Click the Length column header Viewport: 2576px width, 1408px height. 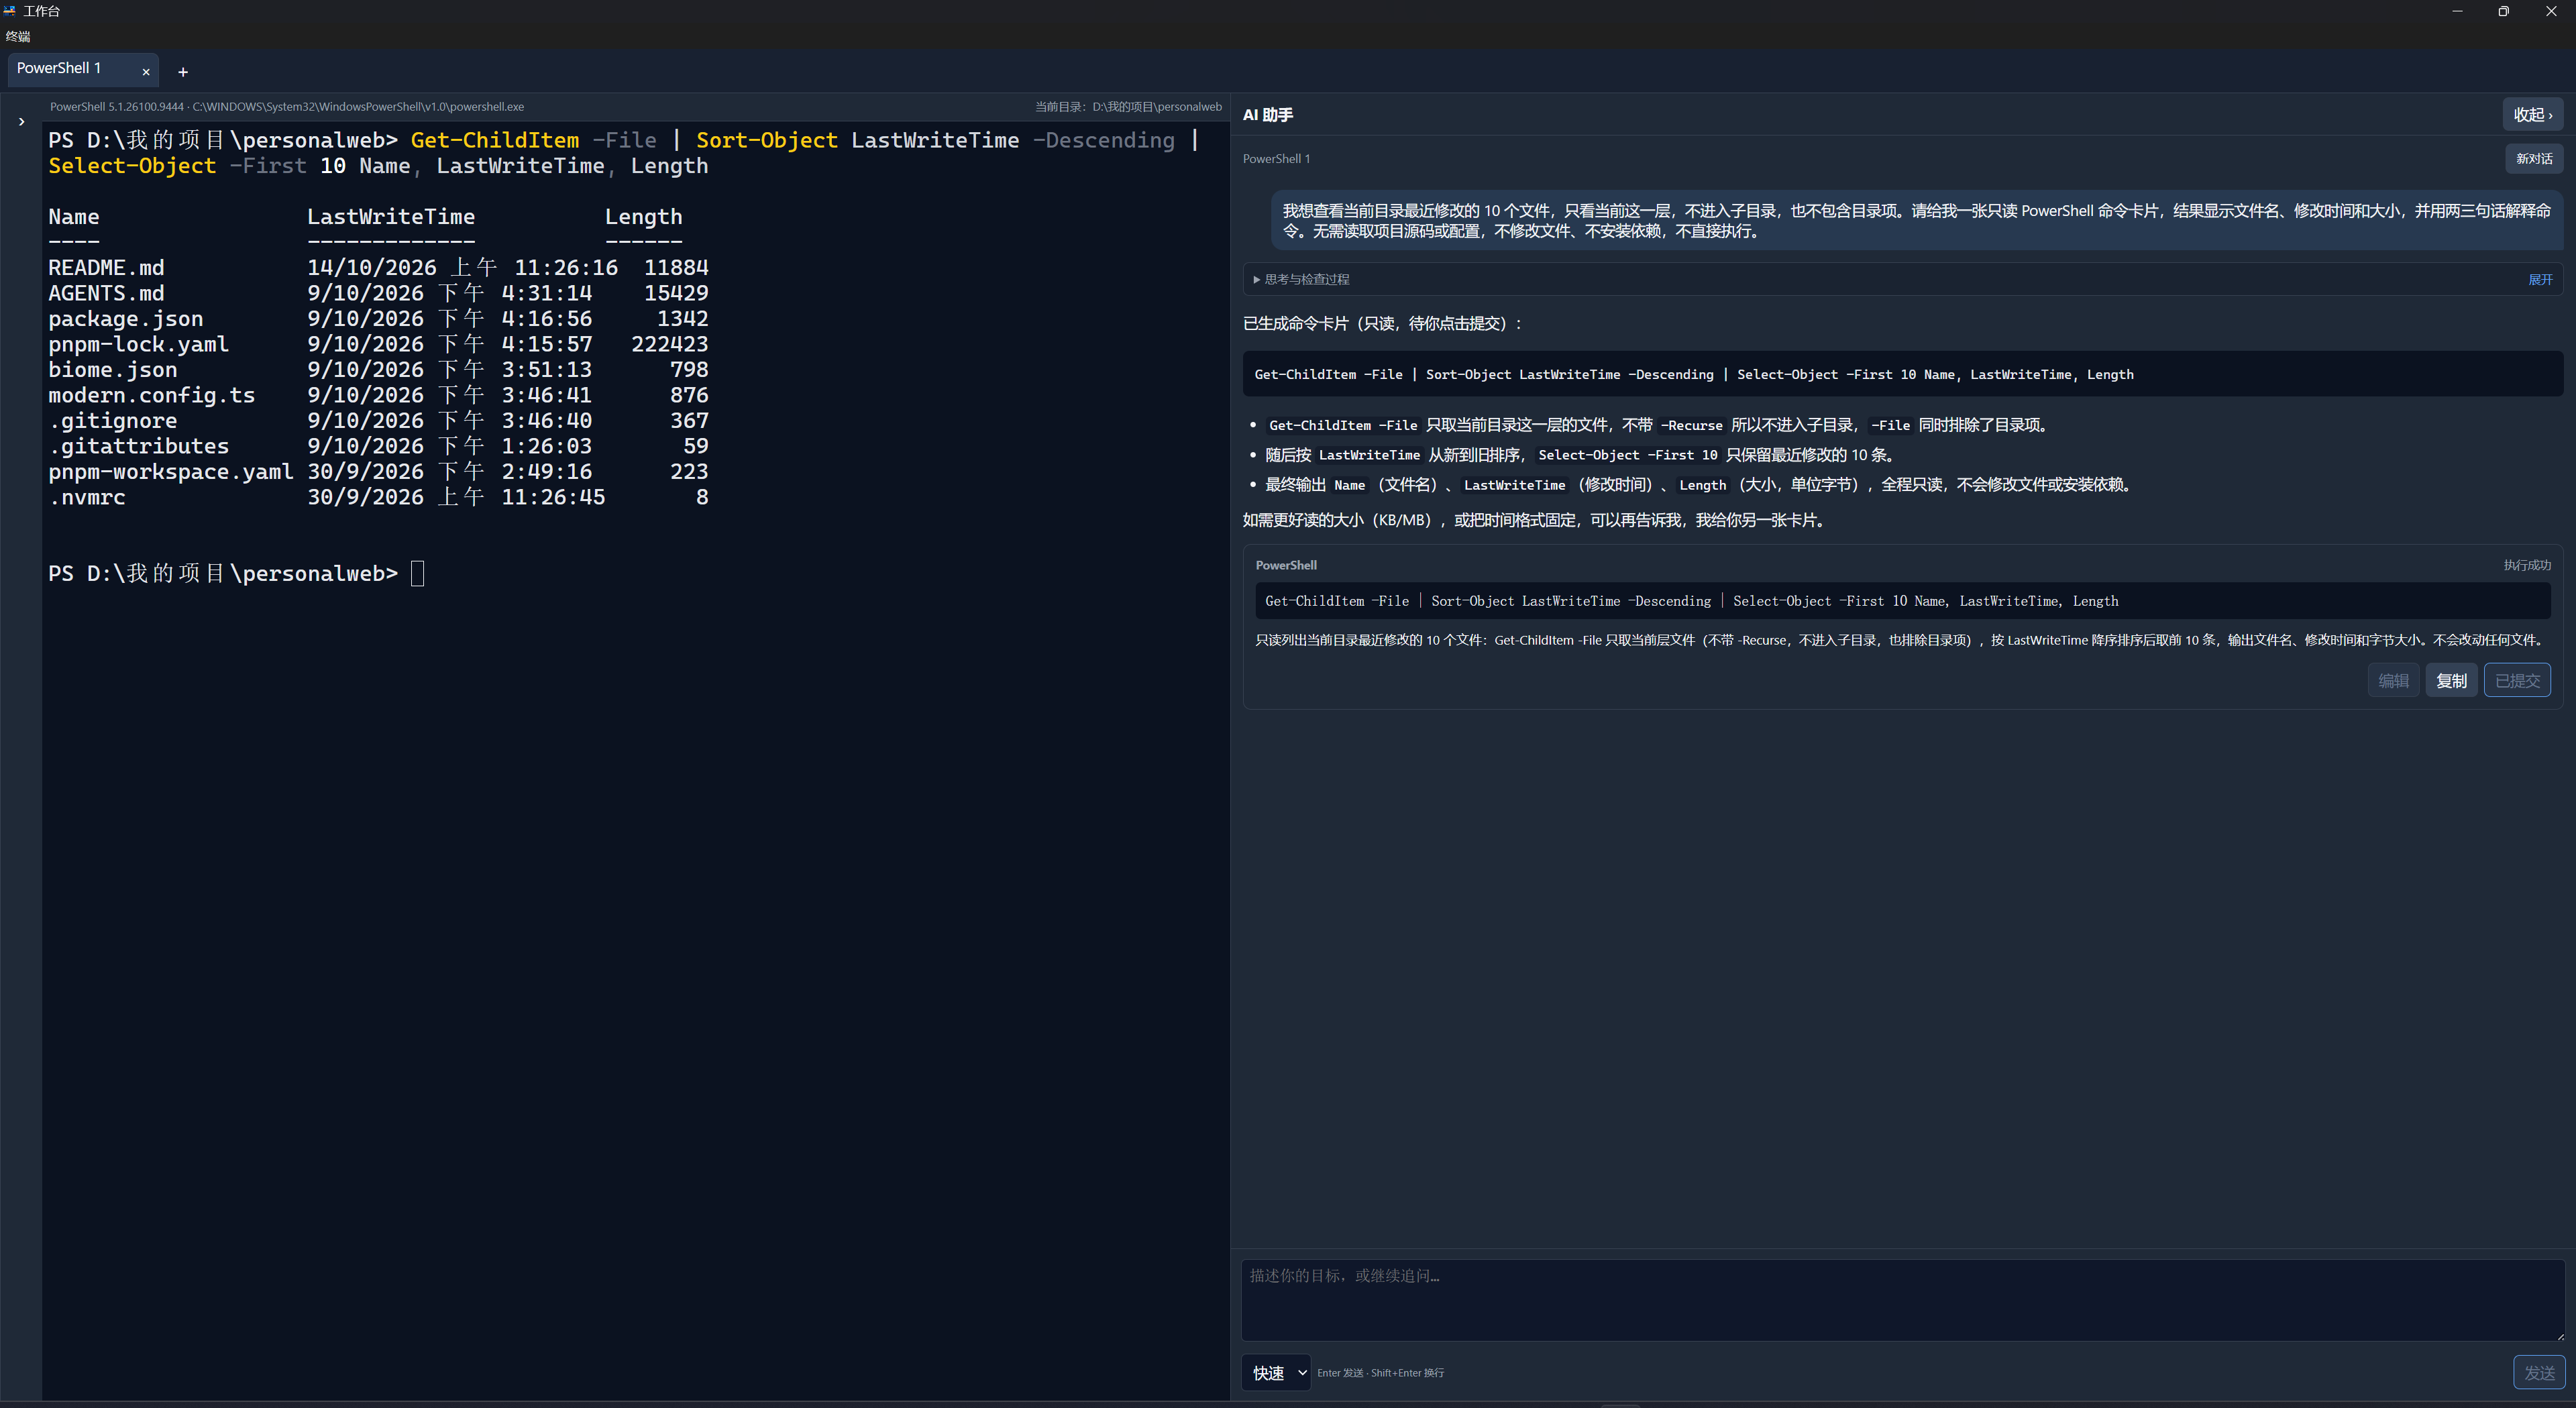tap(644, 217)
